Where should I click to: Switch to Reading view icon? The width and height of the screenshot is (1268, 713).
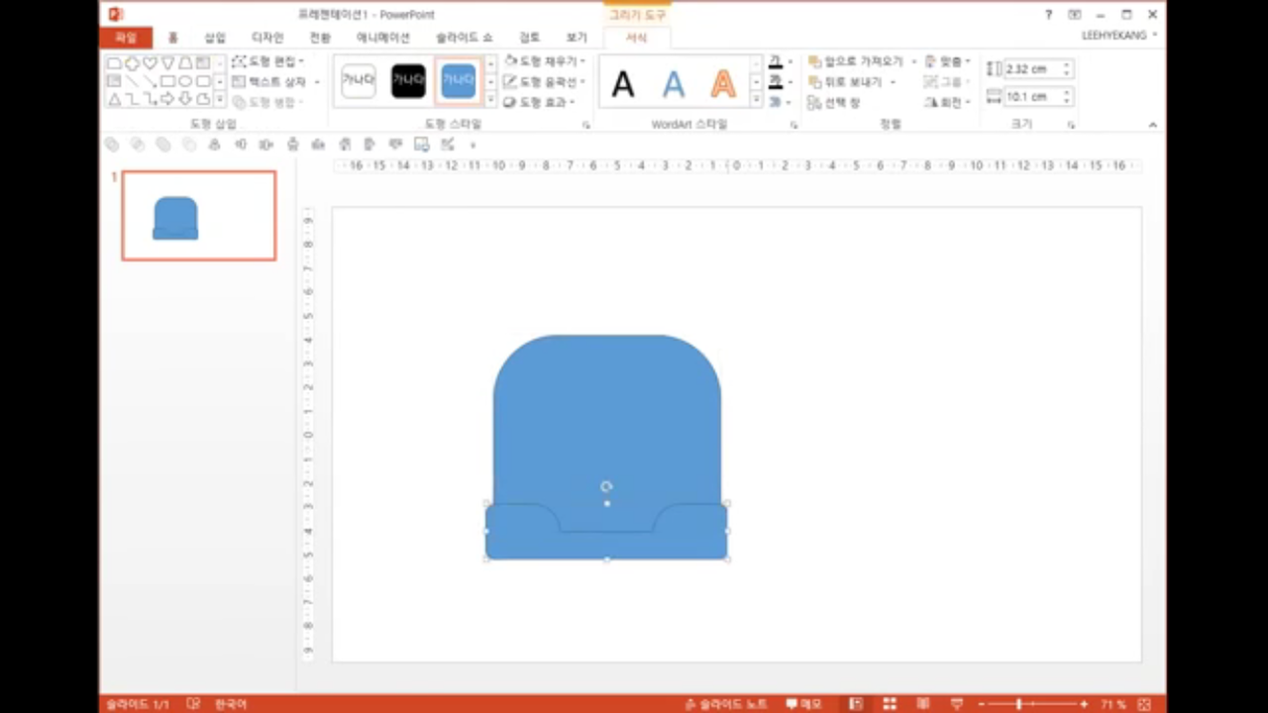click(x=923, y=704)
